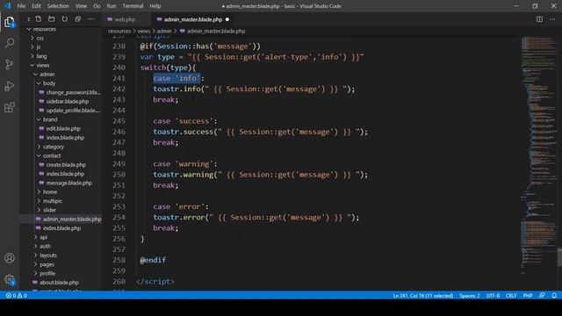Expand the js folder
562x316 pixels.
point(38,47)
